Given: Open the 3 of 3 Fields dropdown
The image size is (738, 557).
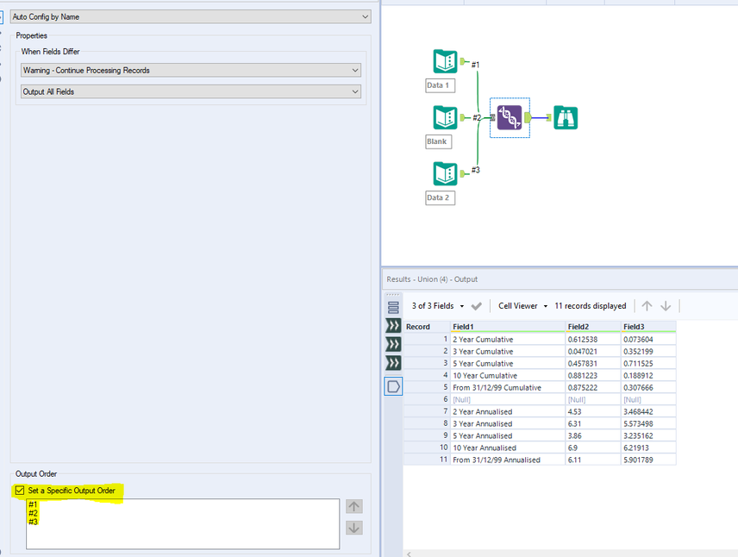Looking at the screenshot, I should pos(438,306).
